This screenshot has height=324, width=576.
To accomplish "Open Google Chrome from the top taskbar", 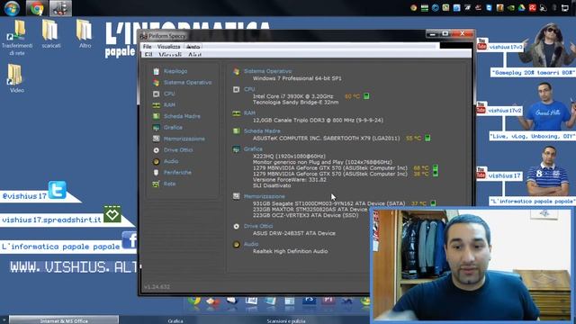I will pos(37,8).
